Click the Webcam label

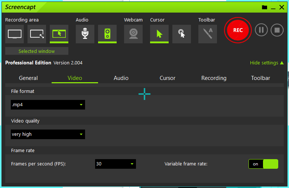click(133, 20)
